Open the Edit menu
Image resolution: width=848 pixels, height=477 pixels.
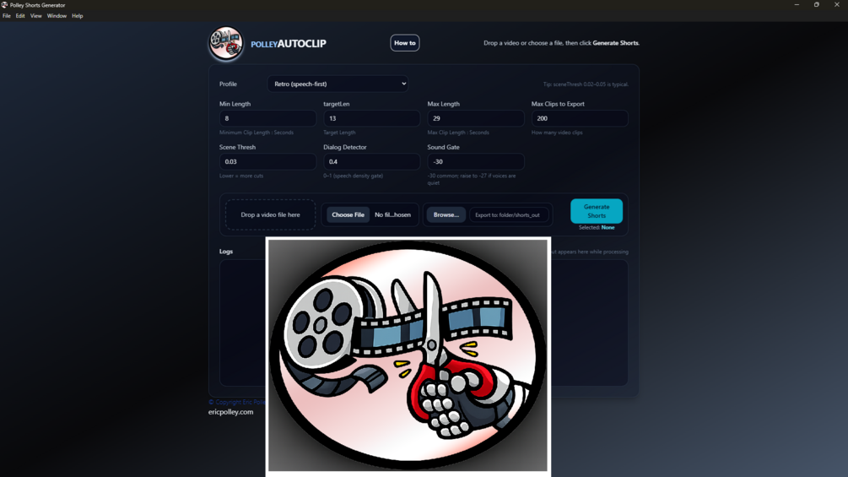pyautogui.click(x=20, y=16)
